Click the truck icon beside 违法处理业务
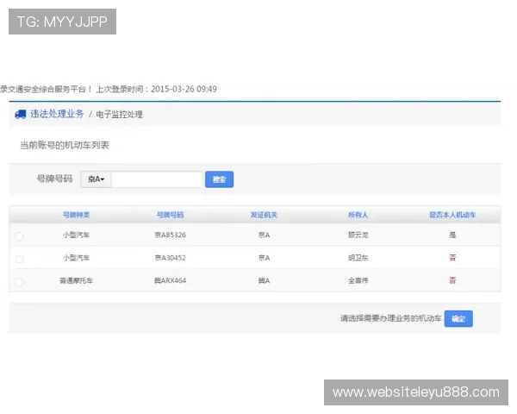This screenshot has width=517, height=414. (x=21, y=114)
